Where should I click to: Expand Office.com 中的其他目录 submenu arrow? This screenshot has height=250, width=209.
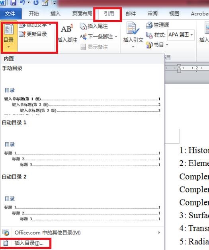pos(159,233)
